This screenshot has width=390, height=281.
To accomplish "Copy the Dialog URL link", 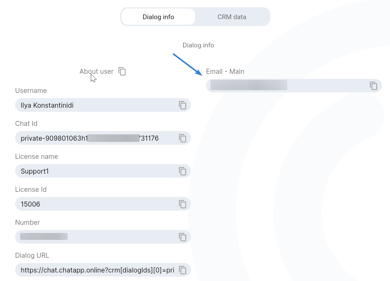I will point(183,270).
